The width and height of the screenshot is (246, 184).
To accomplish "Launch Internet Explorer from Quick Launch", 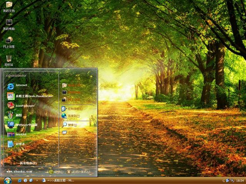I will coord(20,181).
